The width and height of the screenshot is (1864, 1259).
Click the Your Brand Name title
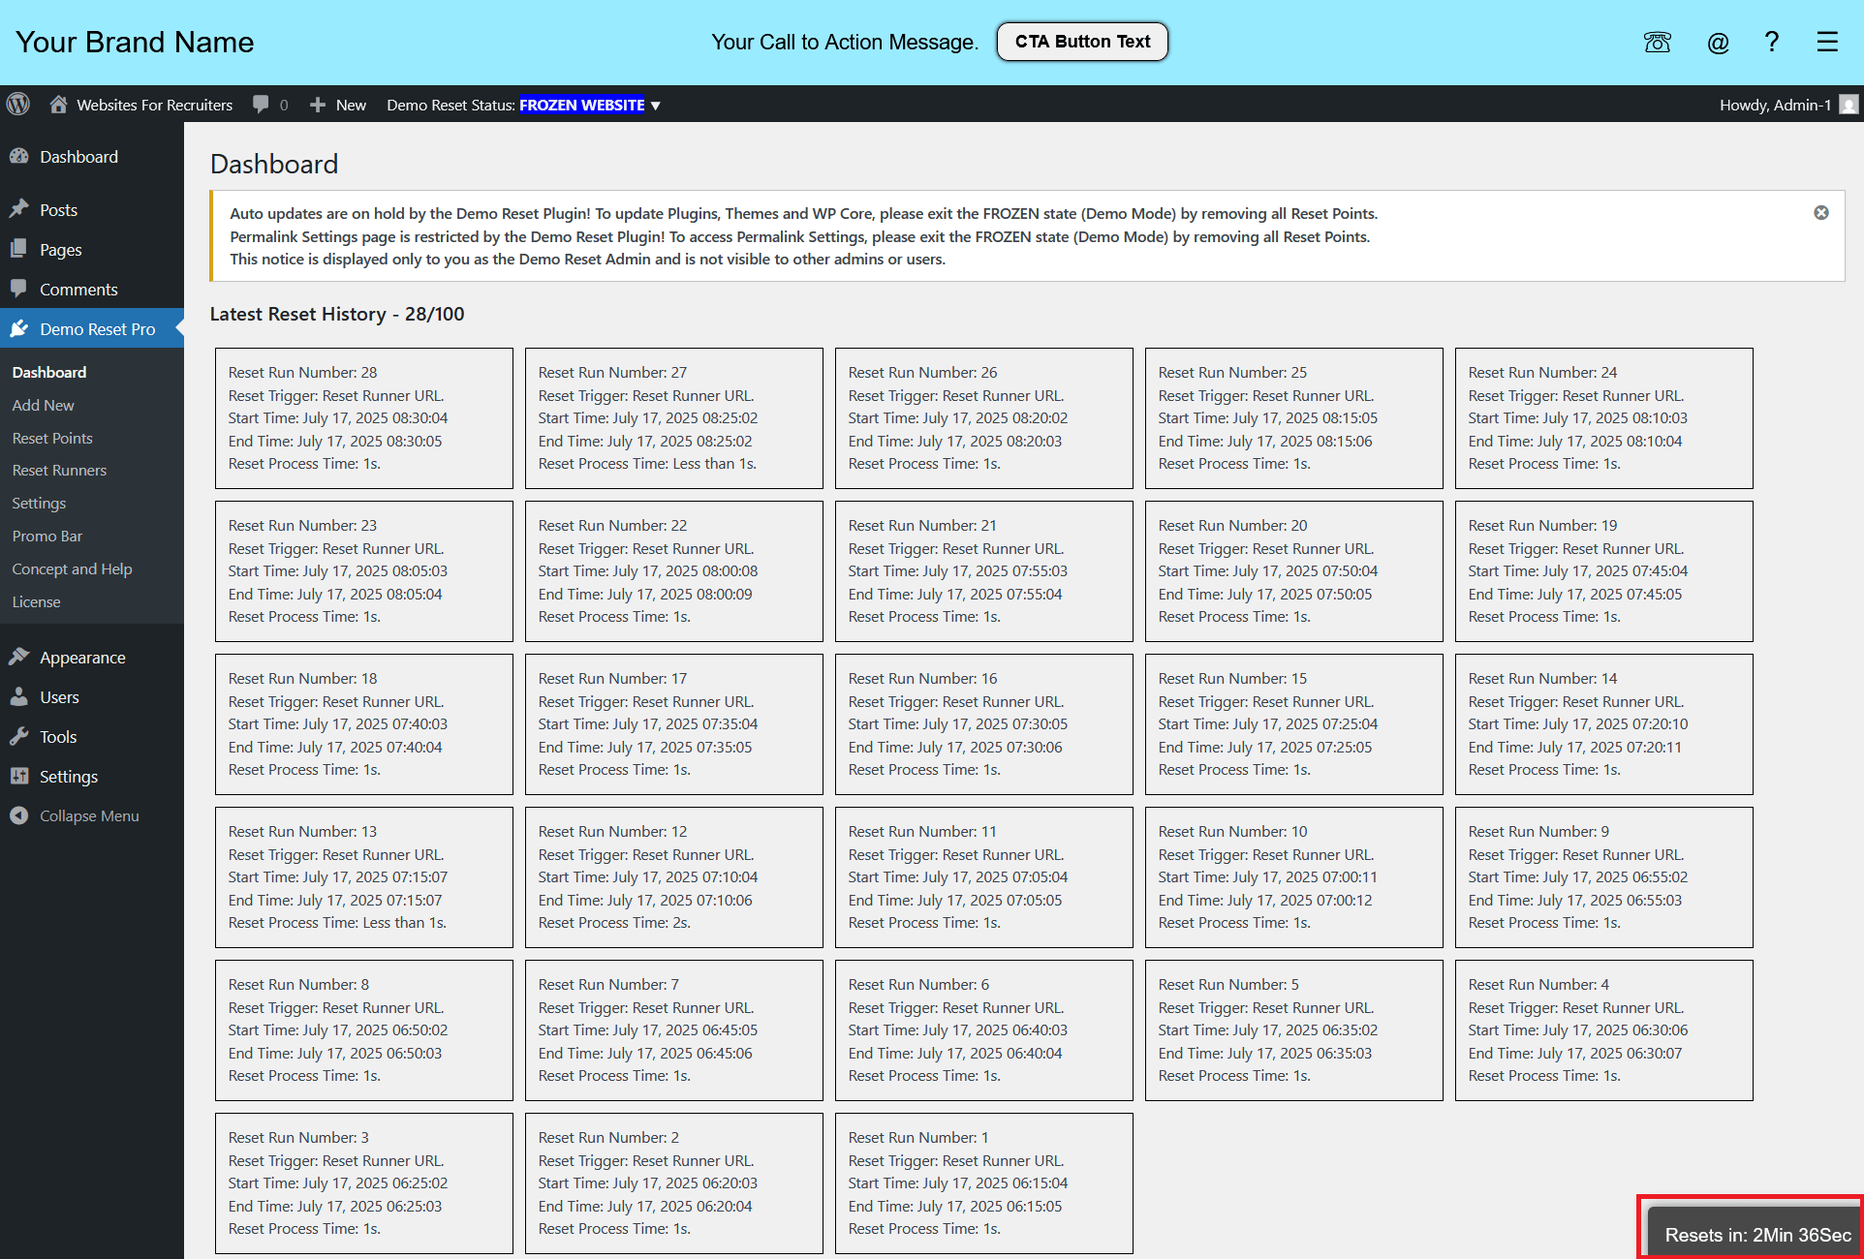135,42
